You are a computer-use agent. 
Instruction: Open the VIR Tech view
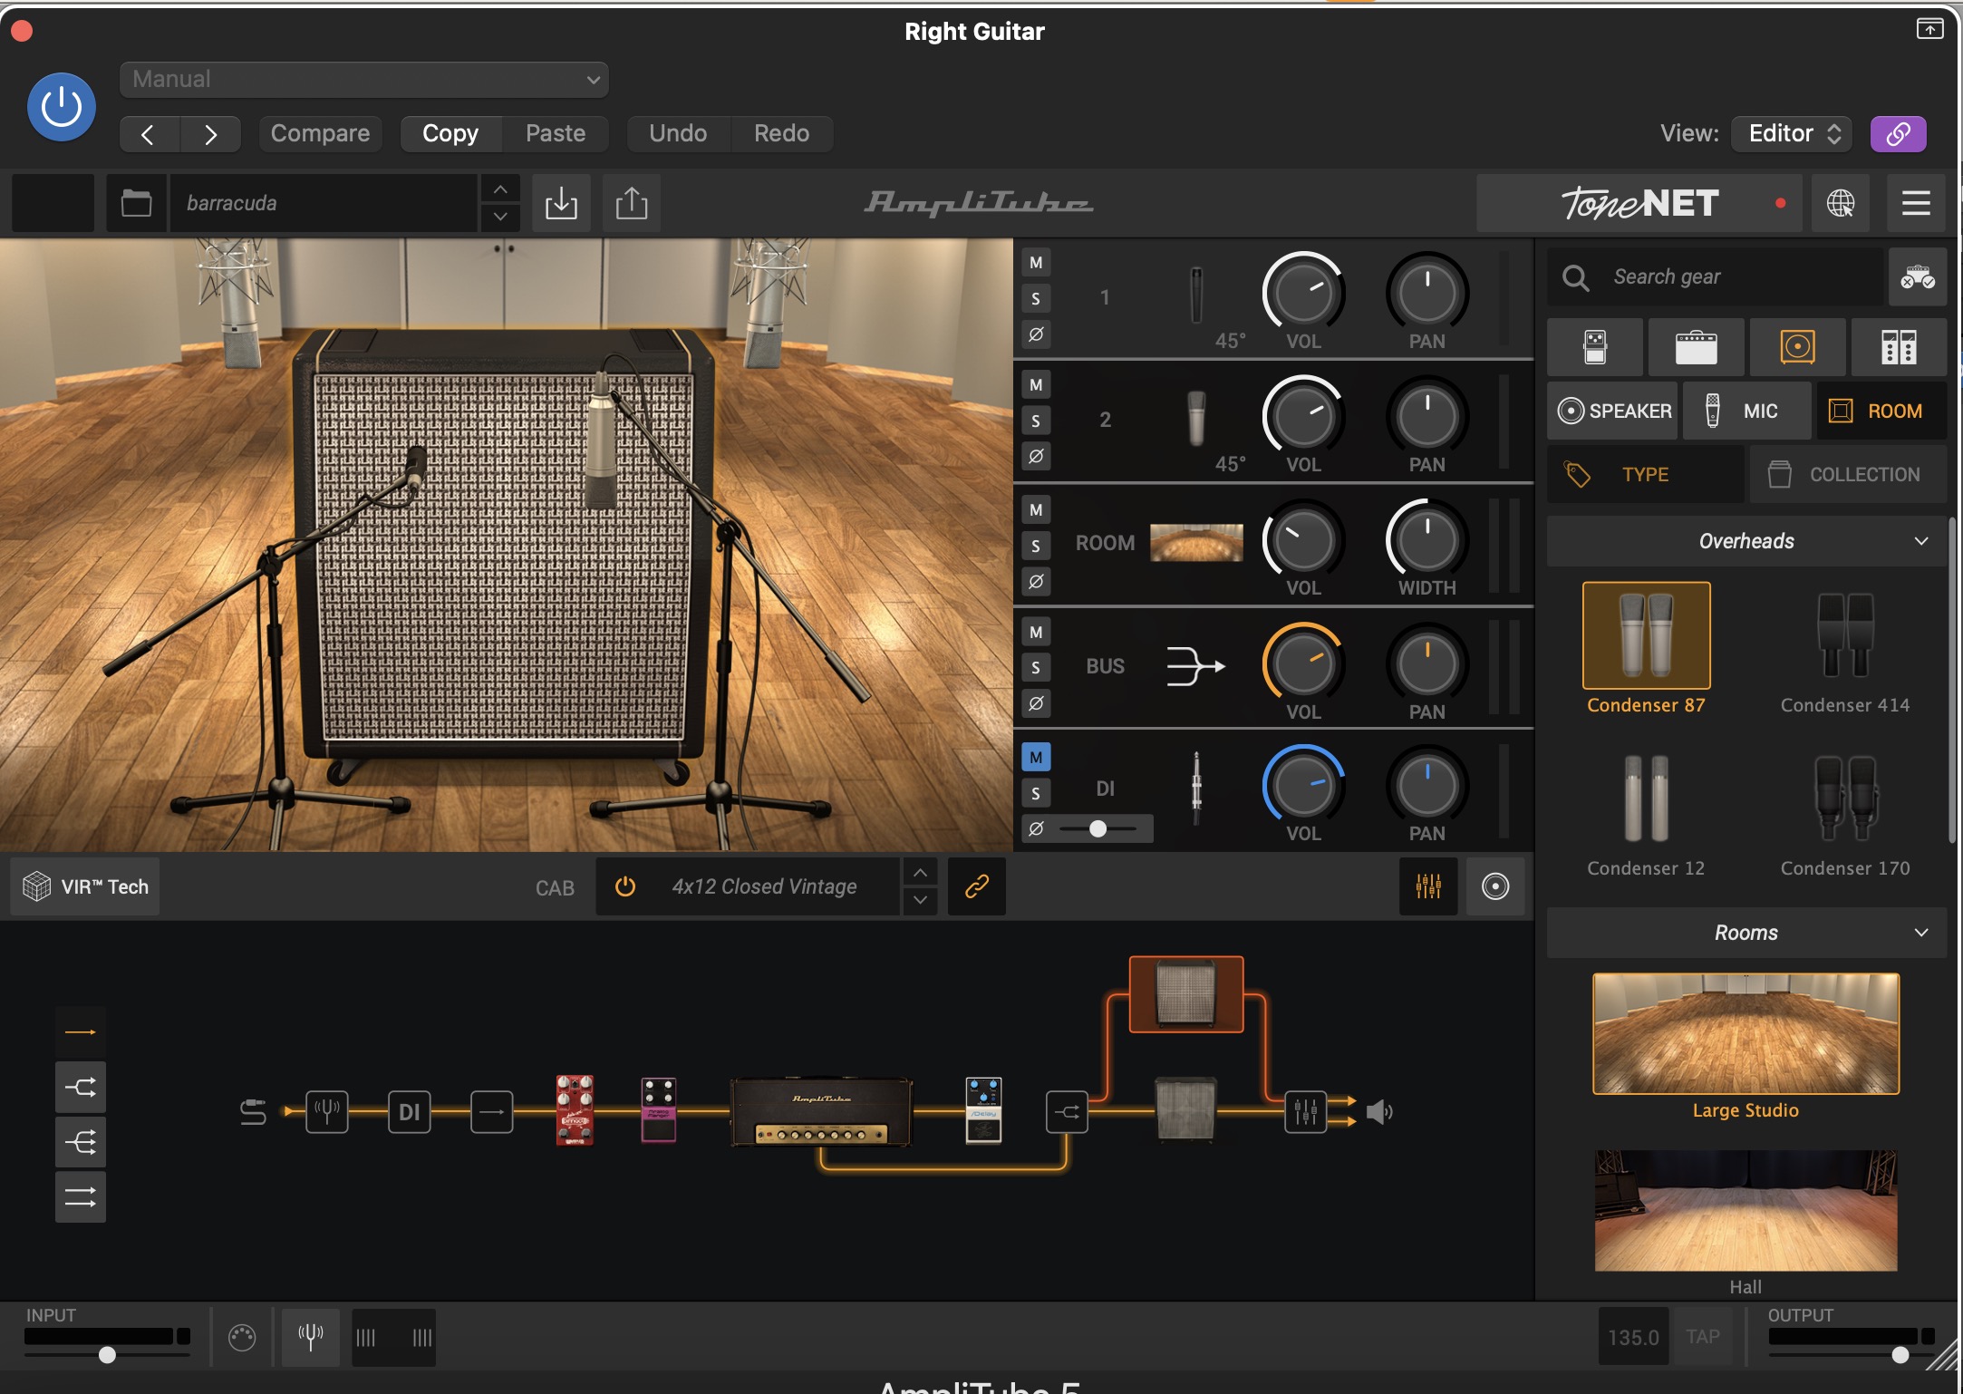[85, 886]
